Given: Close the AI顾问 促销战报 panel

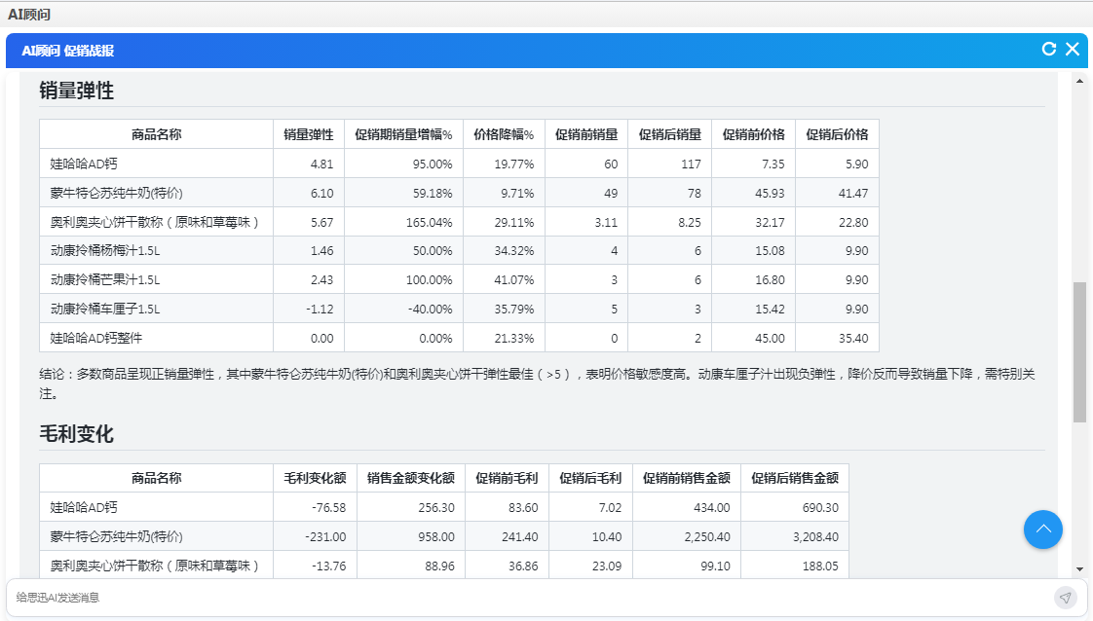Looking at the screenshot, I should pyautogui.click(x=1073, y=49).
